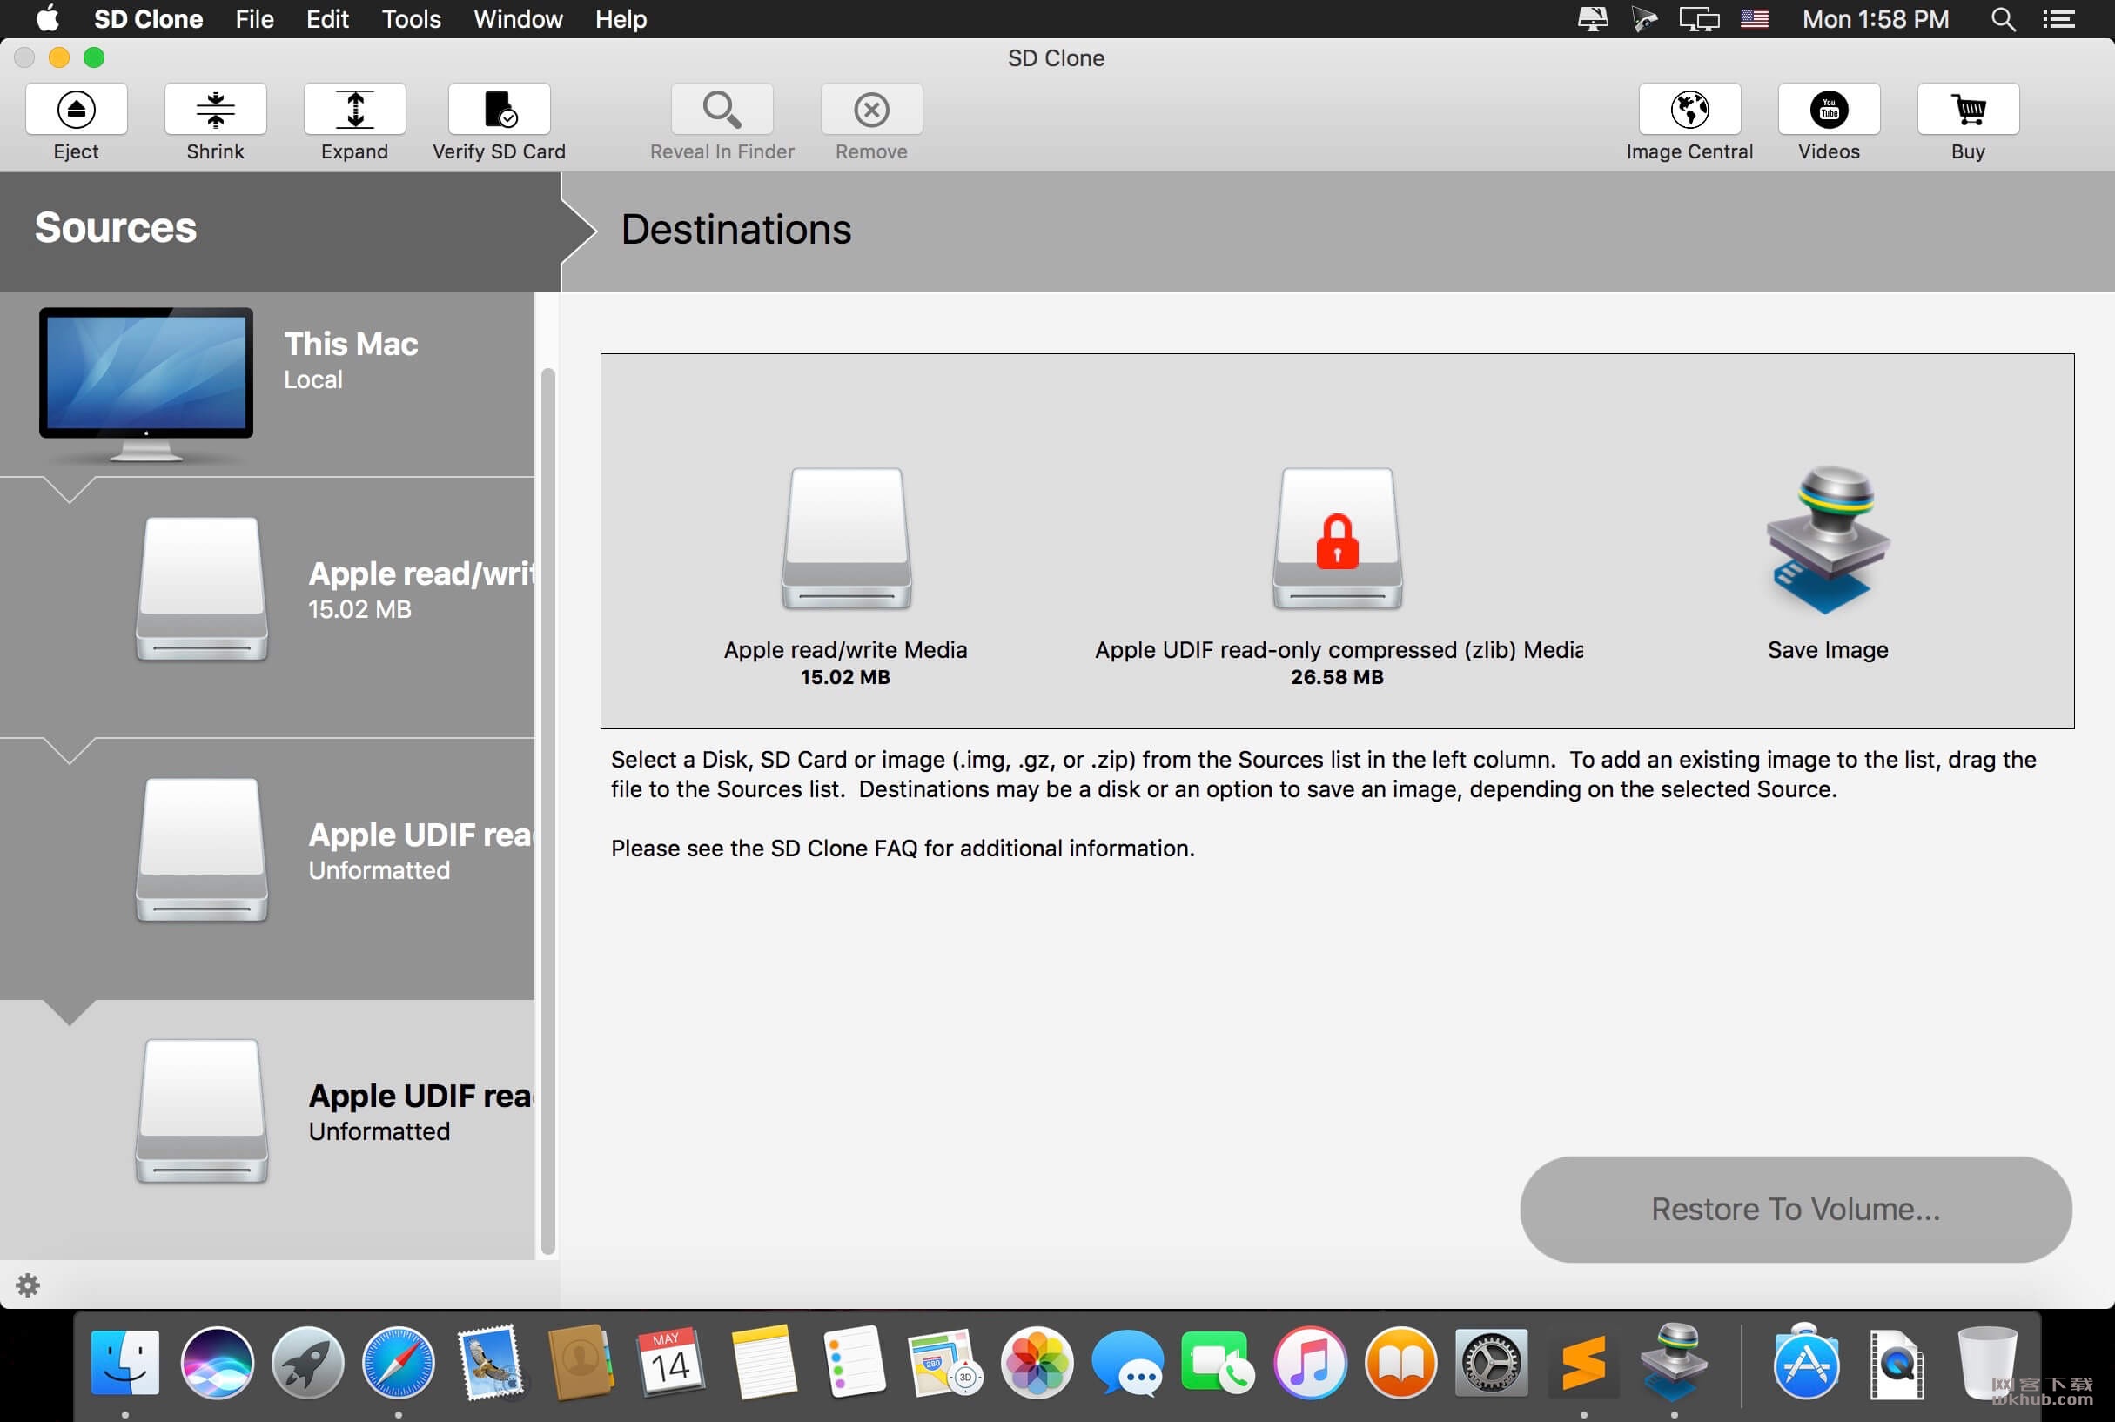The height and width of the screenshot is (1422, 2115).
Task: Click the Remove toolbar icon
Action: (x=871, y=109)
